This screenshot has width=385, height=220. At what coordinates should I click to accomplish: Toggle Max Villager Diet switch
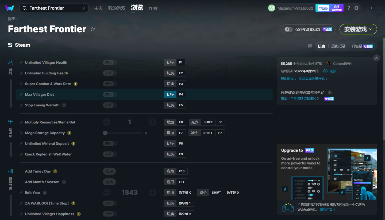[110, 94]
